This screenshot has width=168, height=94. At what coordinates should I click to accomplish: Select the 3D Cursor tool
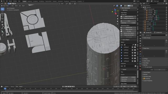click(2, 12)
